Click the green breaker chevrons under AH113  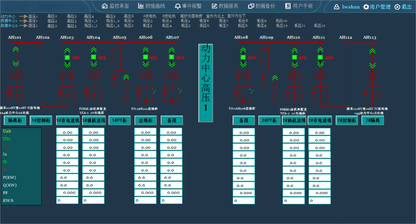point(373,58)
